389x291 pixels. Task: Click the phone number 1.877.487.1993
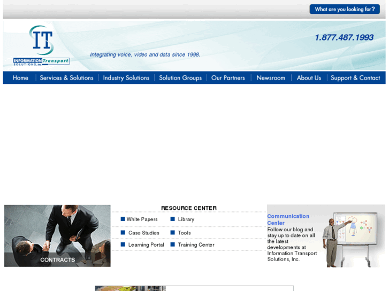344,37
